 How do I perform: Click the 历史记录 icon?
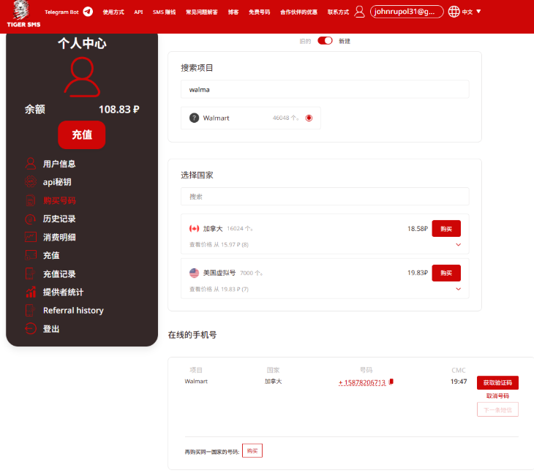(x=30, y=219)
